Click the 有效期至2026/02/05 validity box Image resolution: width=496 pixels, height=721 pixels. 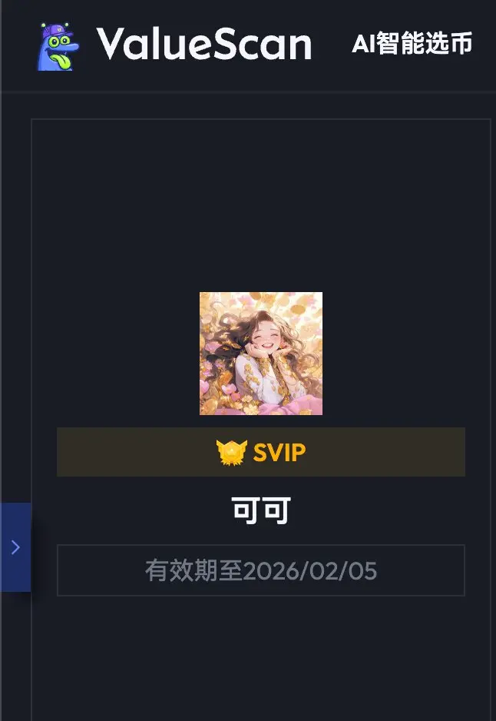click(x=261, y=570)
